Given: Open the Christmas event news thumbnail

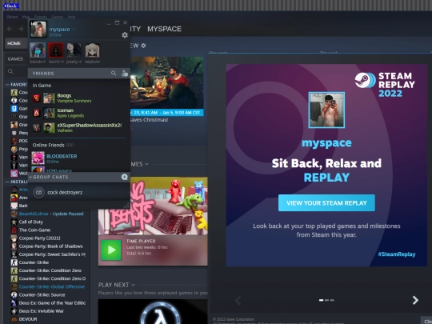Looking at the screenshot, I should [166, 82].
